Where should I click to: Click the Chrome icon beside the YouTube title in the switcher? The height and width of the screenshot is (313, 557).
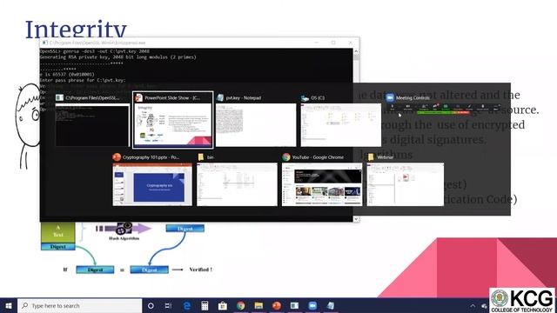click(286, 156)
